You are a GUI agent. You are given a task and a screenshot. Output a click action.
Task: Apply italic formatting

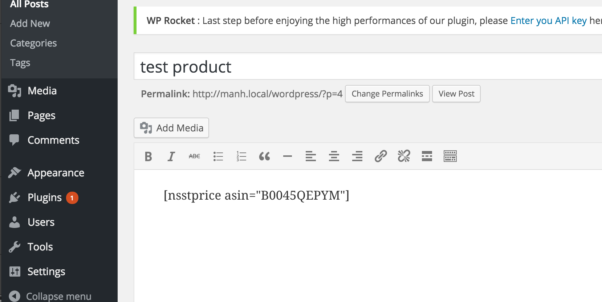pos(171,156)
